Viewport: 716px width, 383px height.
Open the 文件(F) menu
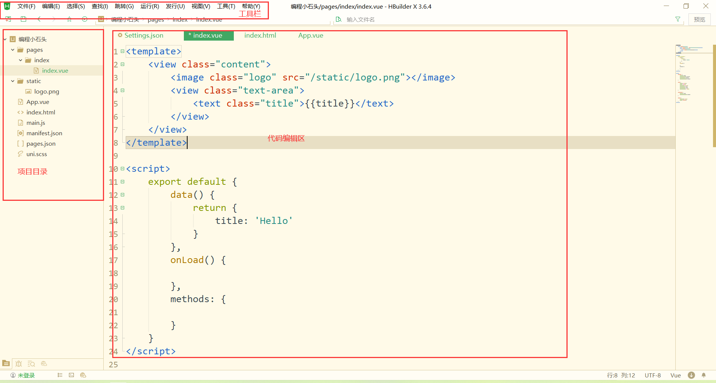[x=26, y=6]
